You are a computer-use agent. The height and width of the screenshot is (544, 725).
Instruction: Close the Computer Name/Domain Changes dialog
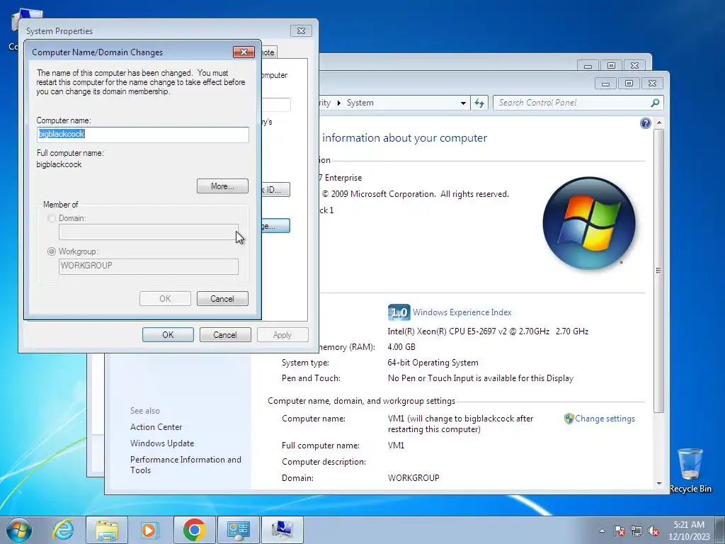coord(244,52)
